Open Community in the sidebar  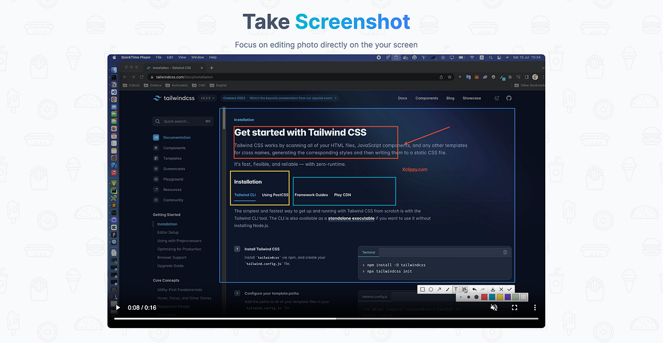(168, 200)
